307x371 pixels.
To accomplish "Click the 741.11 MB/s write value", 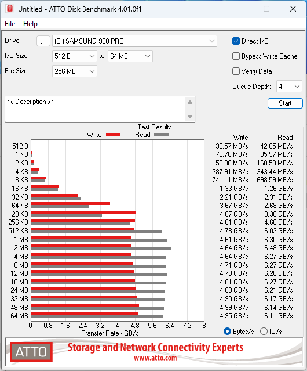I will point(230,180).
